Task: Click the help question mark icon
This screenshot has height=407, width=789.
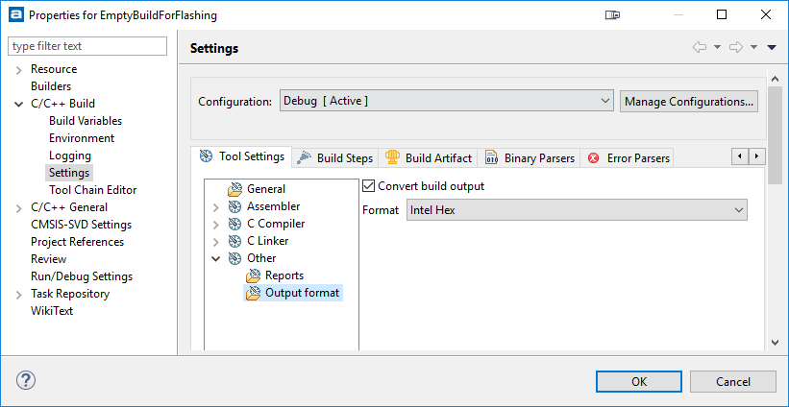Action: click(25, 380)
